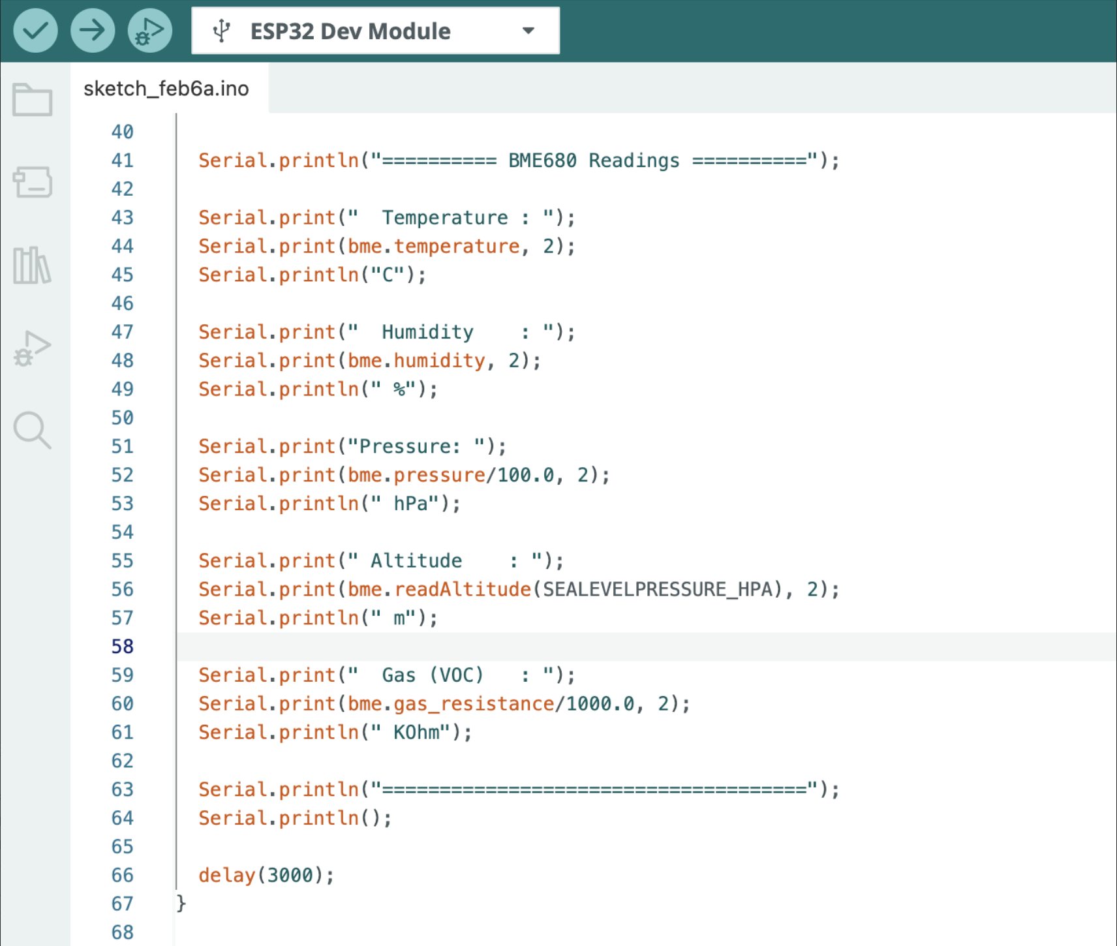Screen dimensions: 1117x946
Task: Click the USB icon in the board selector
Action: coord(222,29)
